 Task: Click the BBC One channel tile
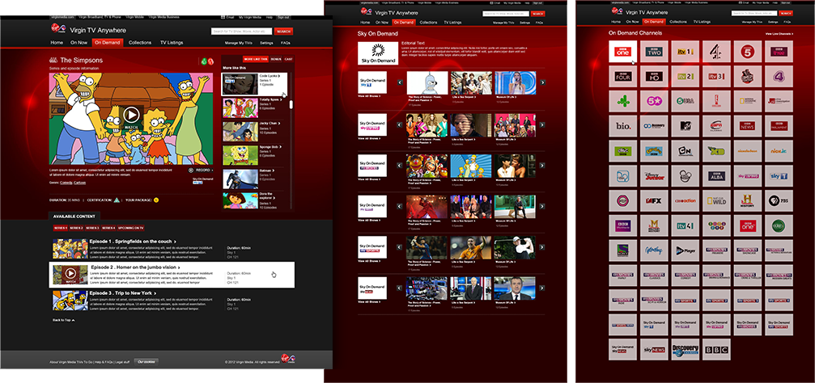pos(622,53)
